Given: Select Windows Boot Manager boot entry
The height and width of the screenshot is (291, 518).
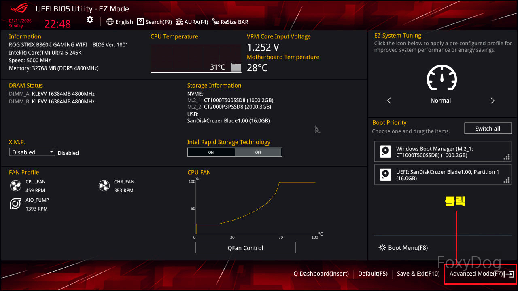Looking at the screenshot, I should pos(443,152).
